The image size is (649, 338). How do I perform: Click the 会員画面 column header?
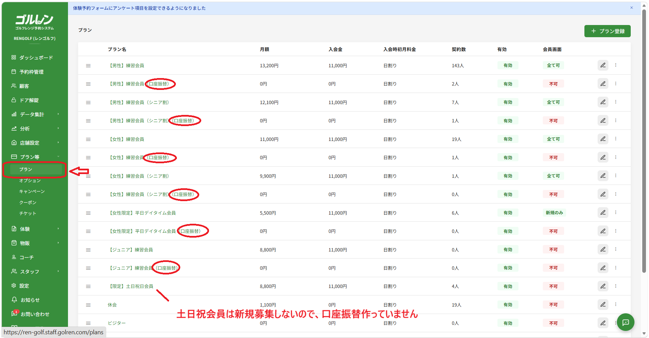(552, 49)
